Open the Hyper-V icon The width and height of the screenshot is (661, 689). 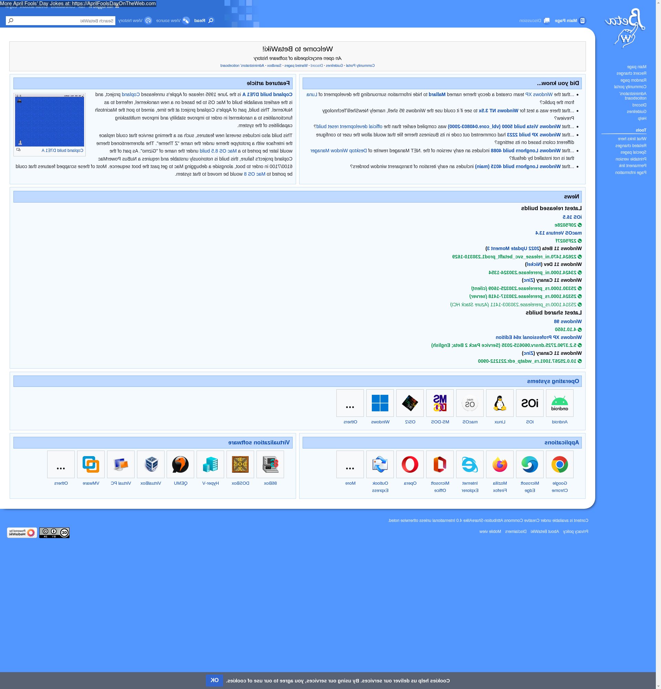(x=210, y=464)
